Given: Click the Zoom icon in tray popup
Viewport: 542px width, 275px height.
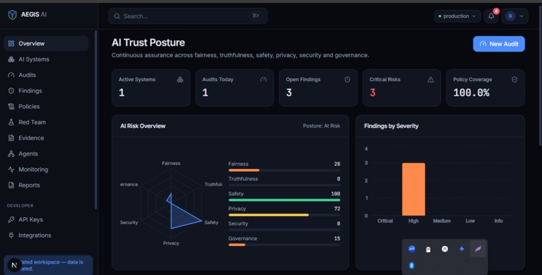Looking at the screenshot, I should 412,249.
